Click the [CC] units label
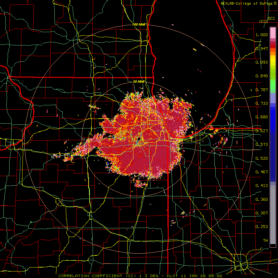The height and width of the screenshot is (278, 278). click(x=263, y=21)
